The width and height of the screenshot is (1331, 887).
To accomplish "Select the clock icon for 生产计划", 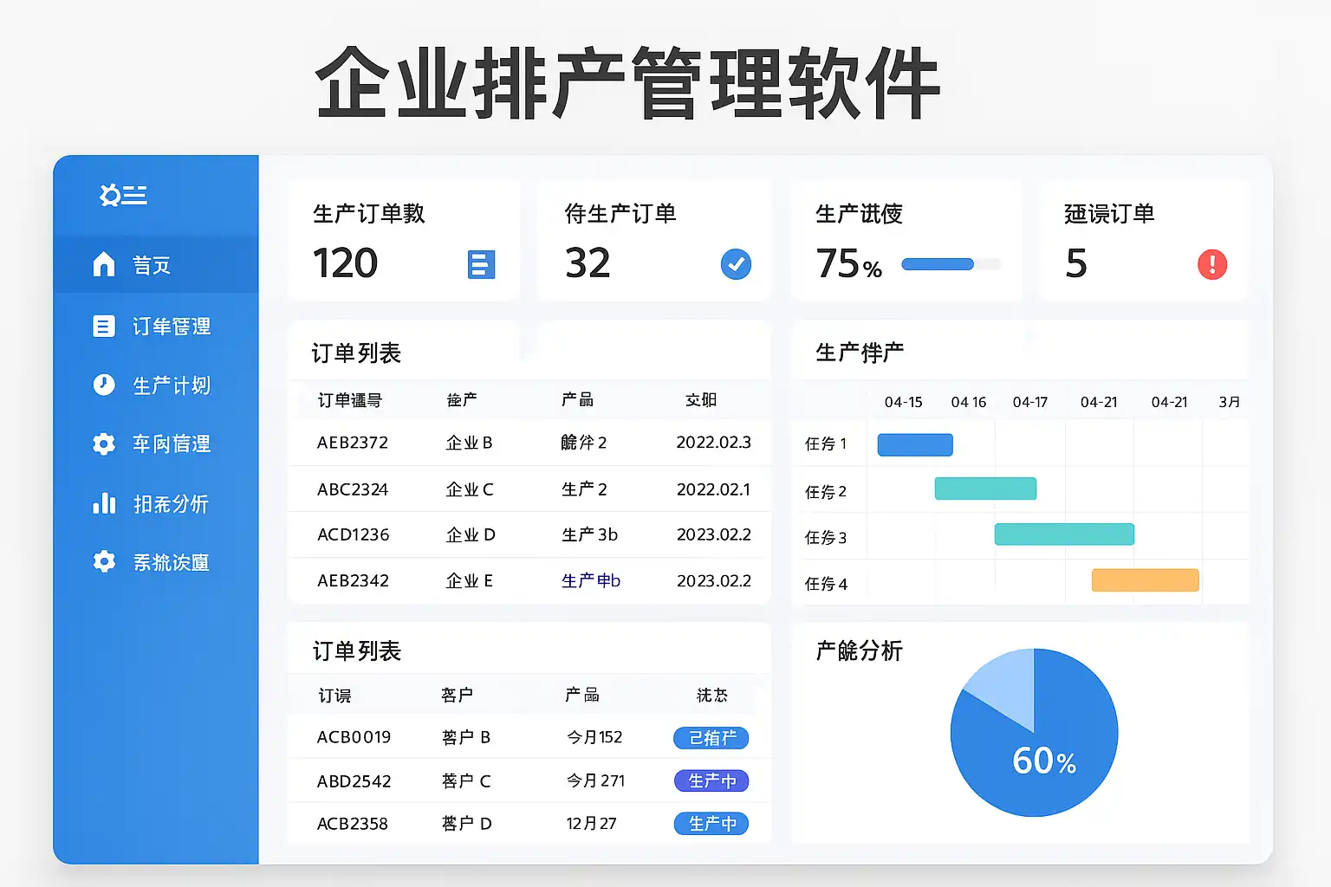I will (x=104, y=385).
